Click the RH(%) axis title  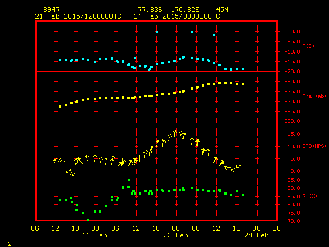click(309, 196)
